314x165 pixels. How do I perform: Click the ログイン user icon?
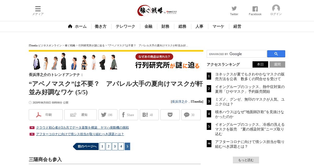(276, 10)
